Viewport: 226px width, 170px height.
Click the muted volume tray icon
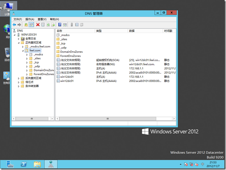pyautogui.click(x=197, y=164)
